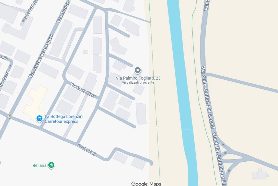Click the grey building at bottom right
Viewport: 278px width, 186px height.
point(260,174)
